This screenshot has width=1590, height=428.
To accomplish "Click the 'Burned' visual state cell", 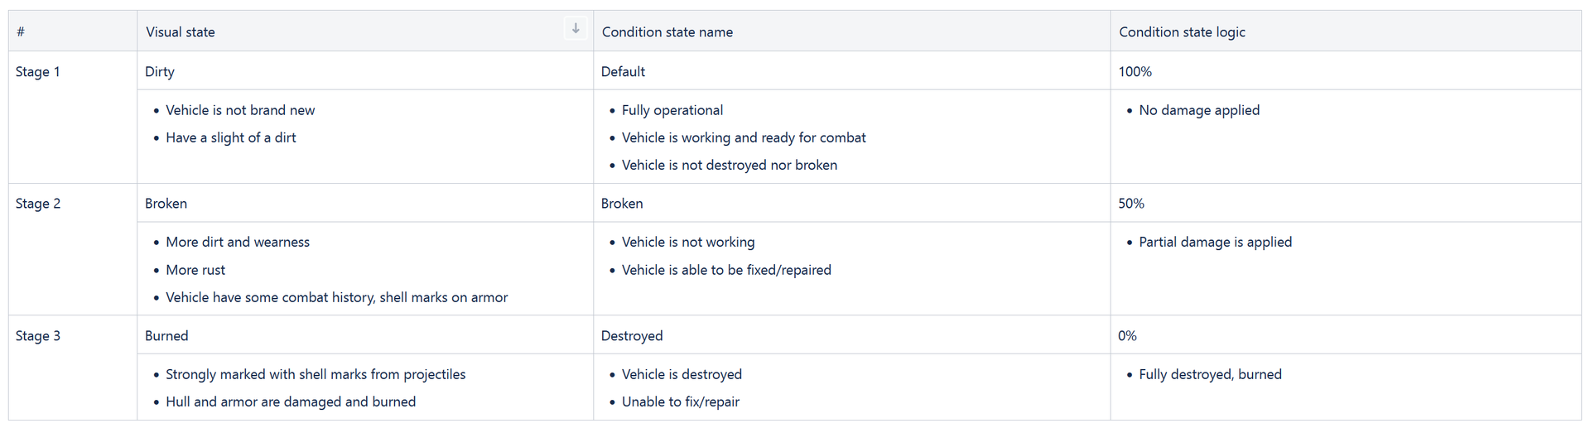I will (x=166, y=336).
